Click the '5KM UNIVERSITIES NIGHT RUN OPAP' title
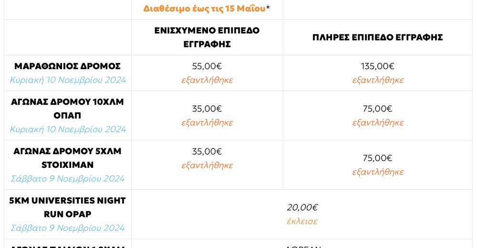This screenshot has height=248, width=477. 67,207
